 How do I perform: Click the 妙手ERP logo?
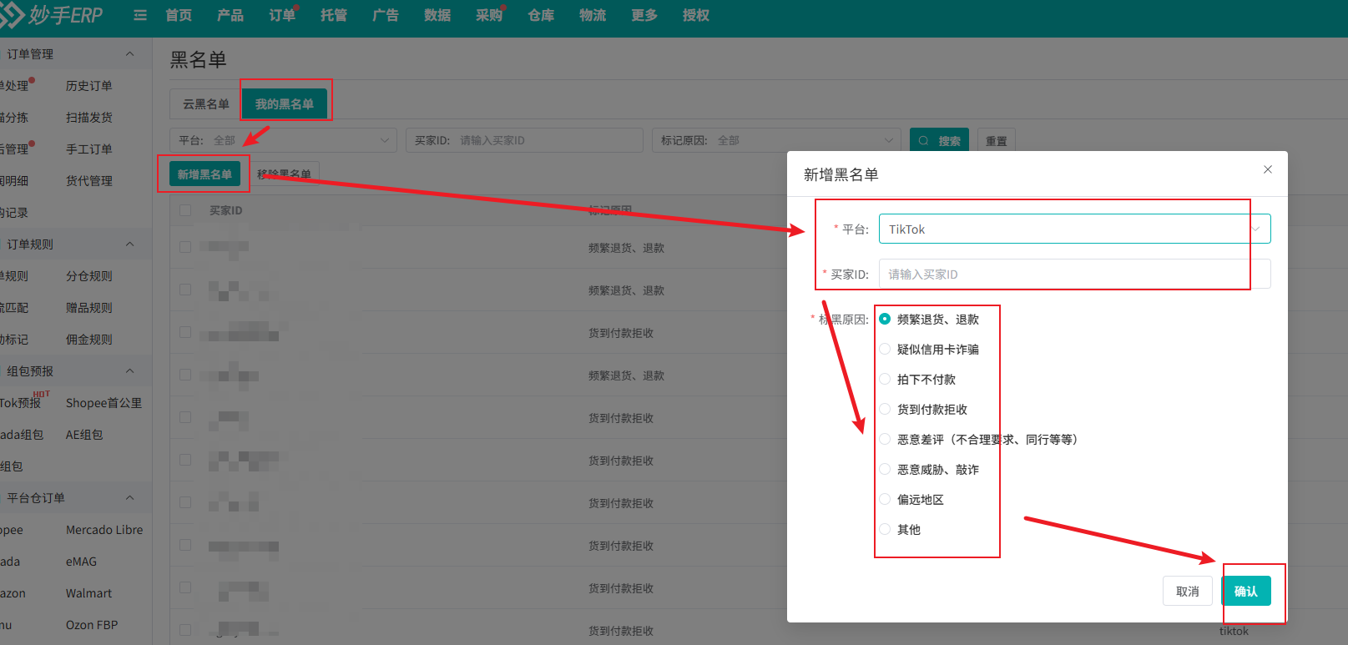pyautogui.click(x=52, y=15)
